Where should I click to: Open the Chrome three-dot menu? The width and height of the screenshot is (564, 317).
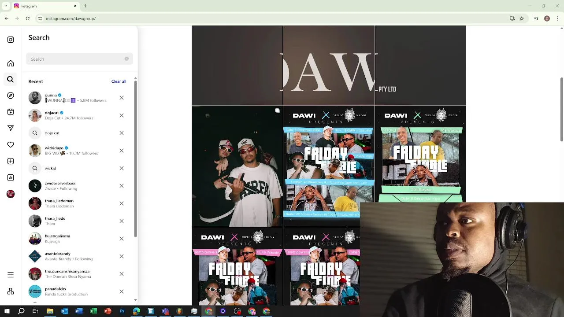(x=557, y=18)
